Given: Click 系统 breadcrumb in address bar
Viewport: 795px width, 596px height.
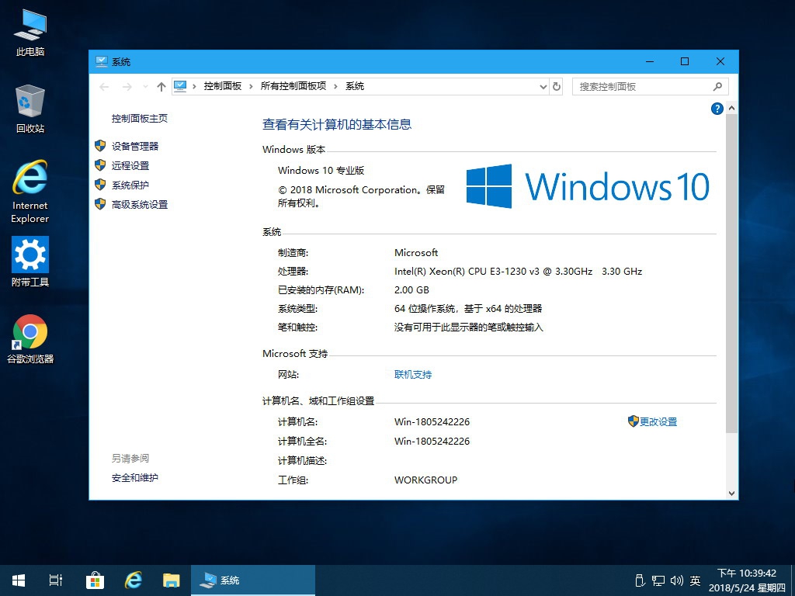Looking at the screenshot, I should click(x=355, y=86).
